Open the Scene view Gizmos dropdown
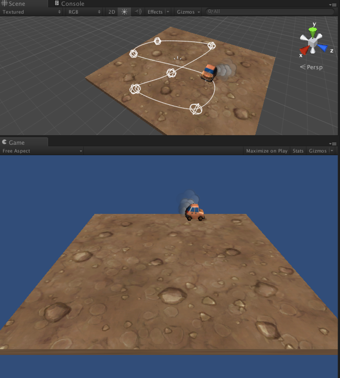The width and height of the screenshot is (340, 378). (188, 12)
